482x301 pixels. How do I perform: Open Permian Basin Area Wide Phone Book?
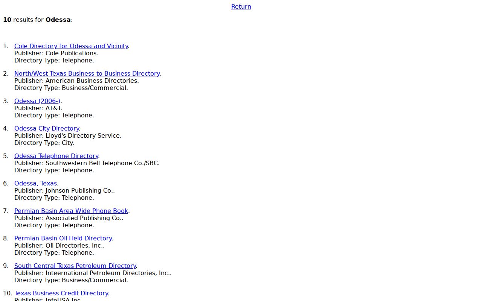click(x=71, y=211)
